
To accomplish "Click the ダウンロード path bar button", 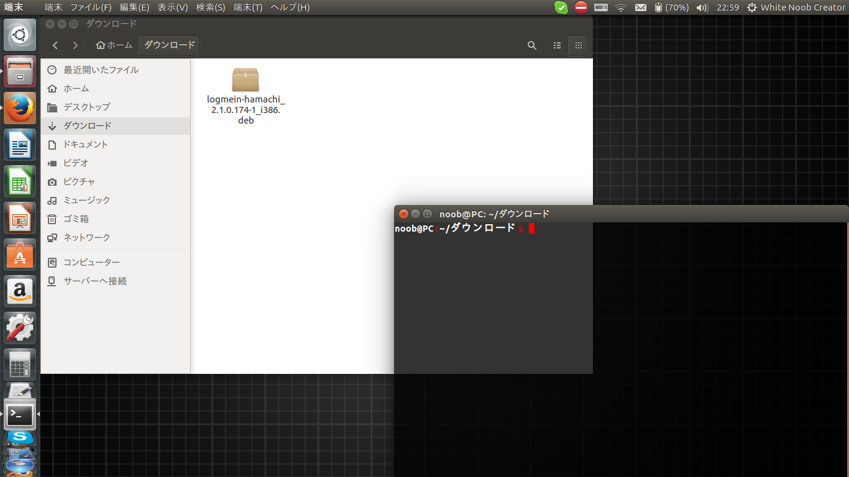I will [x=169, y=45].
